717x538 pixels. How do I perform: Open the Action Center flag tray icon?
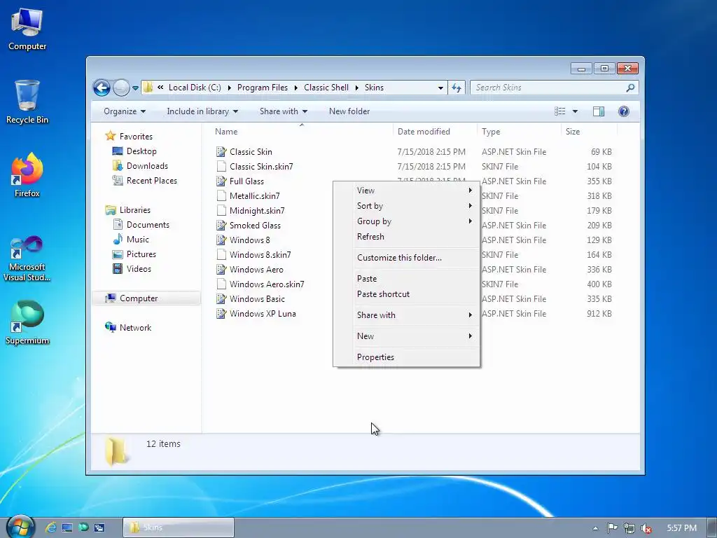(612, 528)
